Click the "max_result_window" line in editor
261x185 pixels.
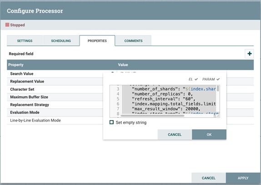tap(166, 109)
